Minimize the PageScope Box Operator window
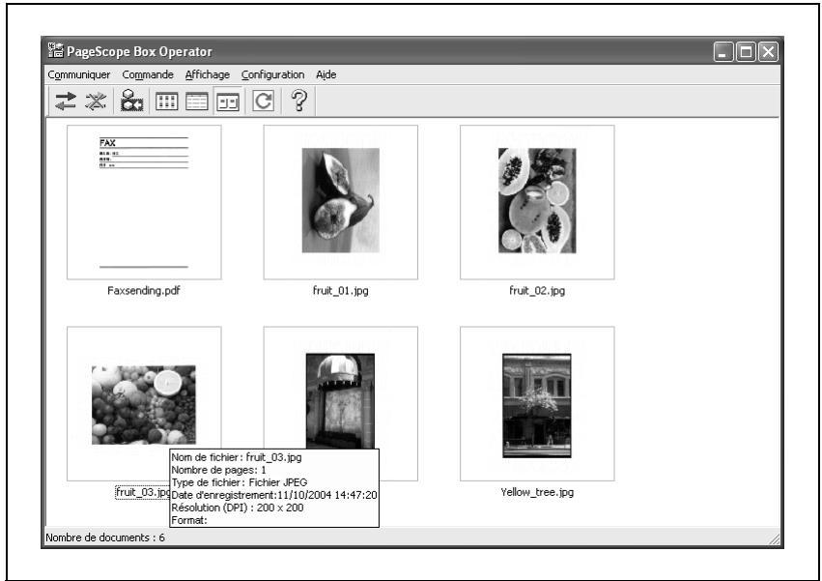 (723, 51)
